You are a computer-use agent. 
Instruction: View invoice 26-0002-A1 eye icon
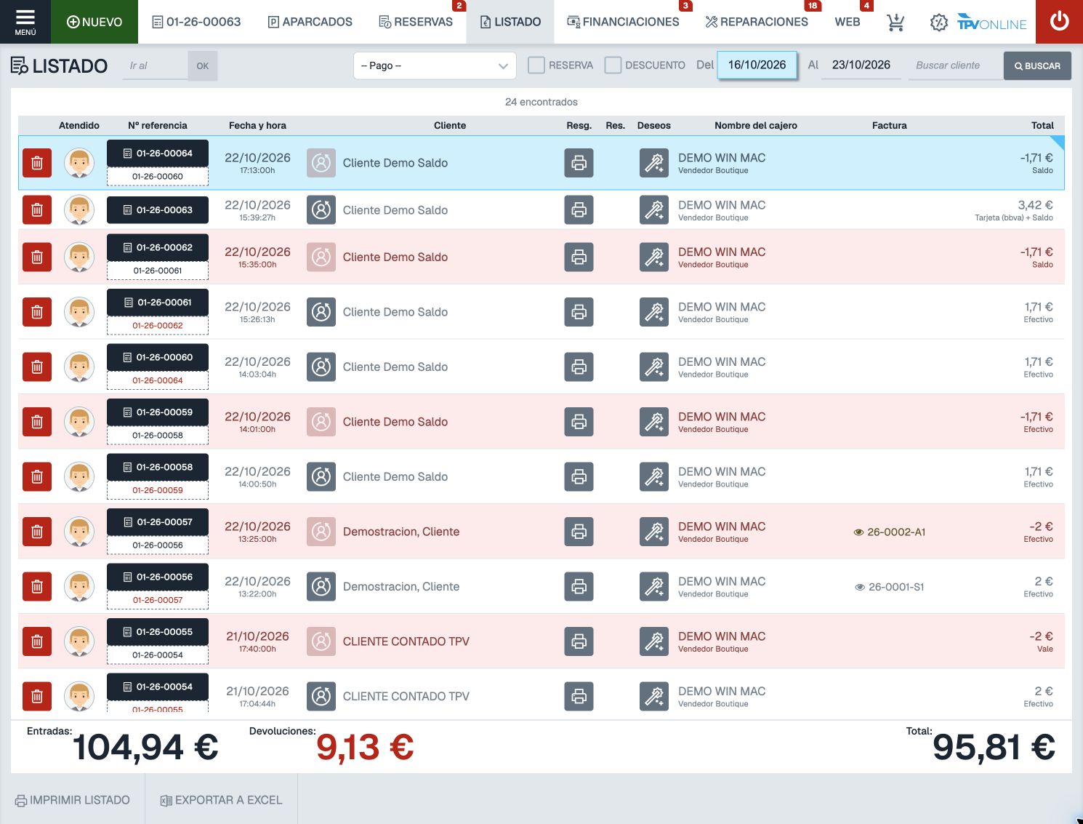[858, 532]
